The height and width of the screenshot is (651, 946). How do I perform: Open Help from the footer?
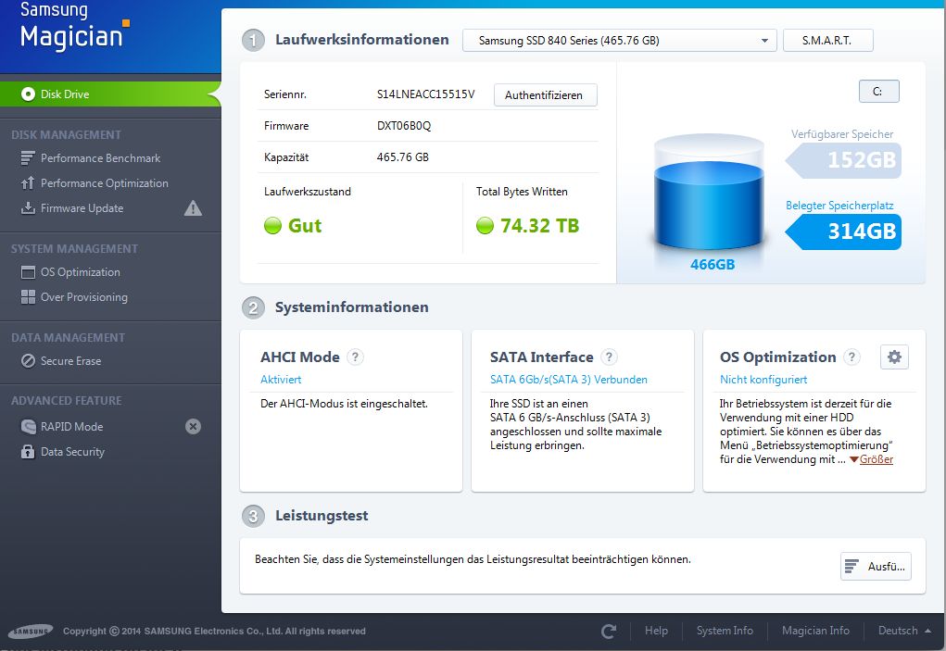[x=656, y=631]
